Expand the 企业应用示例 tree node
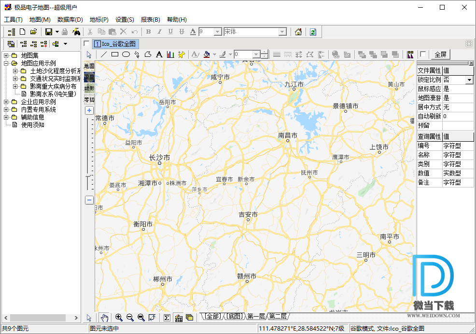This screenshot has width=476, height=334. click(6, 102)
